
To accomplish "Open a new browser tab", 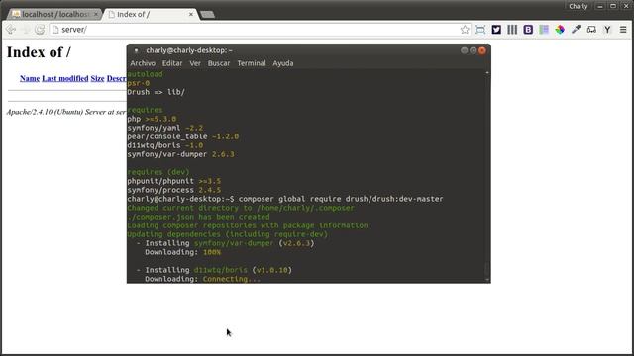I will click(x=207, y=15).
